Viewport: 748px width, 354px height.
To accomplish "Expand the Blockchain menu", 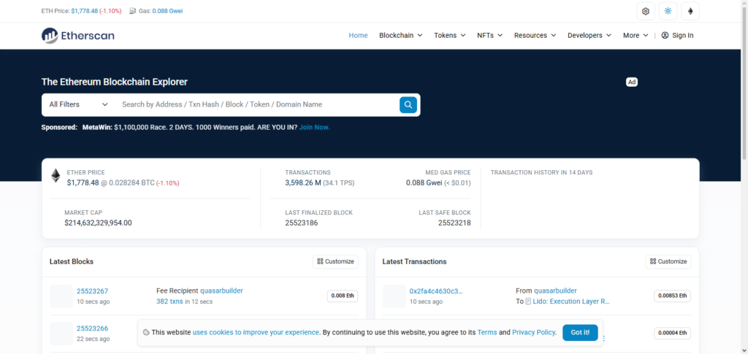I will [x=401, y=35].
